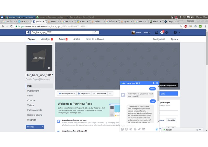The height and width of the screenshot is (147, 208).
Task: Send a thumbs-up like in chat
Action: pyautogui.click(x=157, y=129)
